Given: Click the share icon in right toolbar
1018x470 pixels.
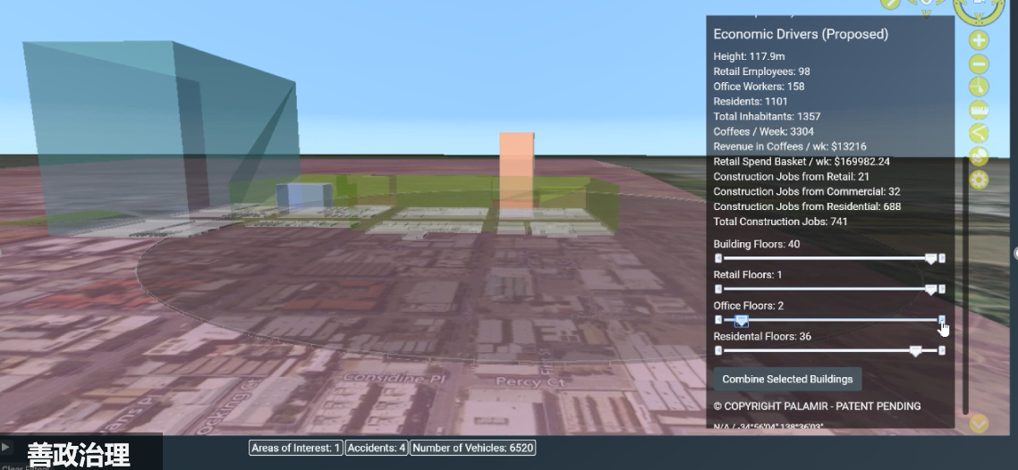Looking at the screenshot, I should (979, 133).
